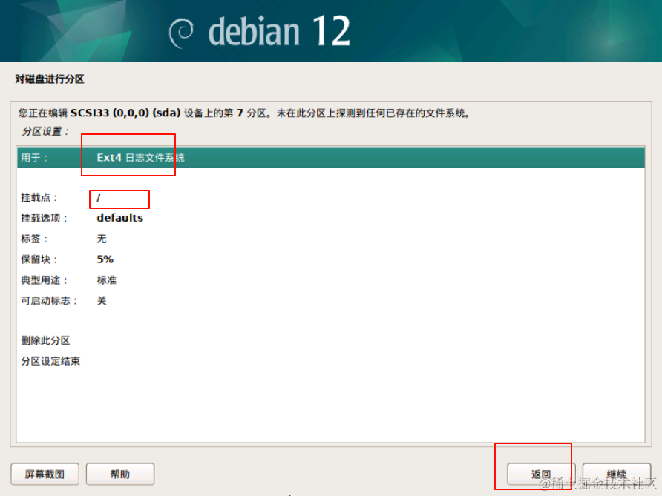Toggle the 可启动标志 bootable flag

(x=330, y=301)
